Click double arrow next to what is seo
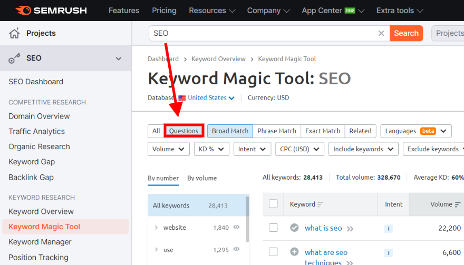Screen dimensions: 464x265 coord(350,229)
